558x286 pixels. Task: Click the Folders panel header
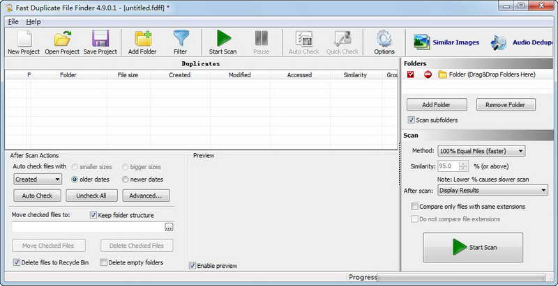point(478,63)
